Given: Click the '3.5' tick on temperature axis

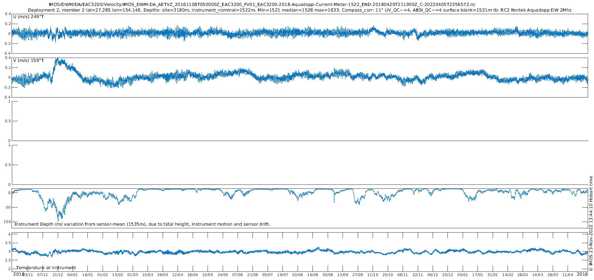Looking at the screenshot, I should click(x=8, y=243).
